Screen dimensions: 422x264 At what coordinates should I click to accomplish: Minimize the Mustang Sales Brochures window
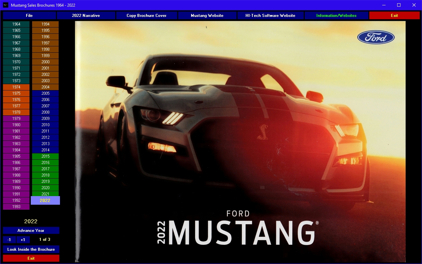(x=384, y=5)
